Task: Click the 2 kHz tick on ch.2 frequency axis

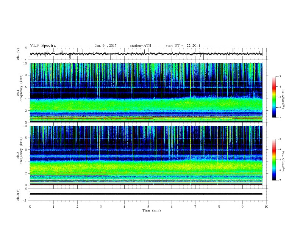Action: pos(27,173)
